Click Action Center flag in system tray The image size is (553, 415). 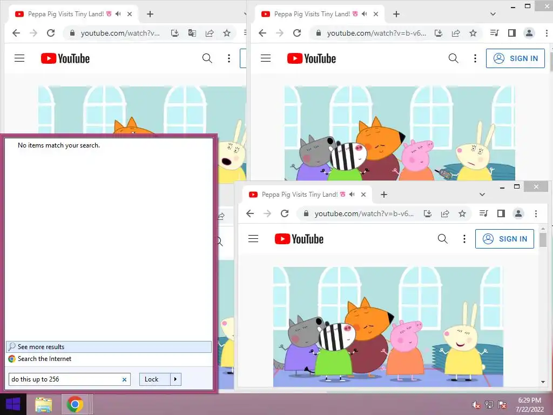pyautogui.click(x=502, y=405)
